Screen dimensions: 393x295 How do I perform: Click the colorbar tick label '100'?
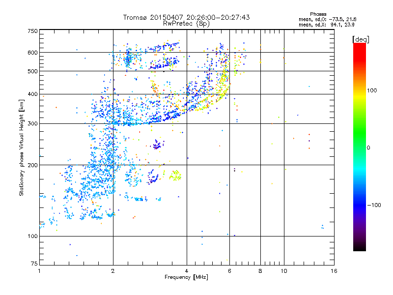coord(372,90)
